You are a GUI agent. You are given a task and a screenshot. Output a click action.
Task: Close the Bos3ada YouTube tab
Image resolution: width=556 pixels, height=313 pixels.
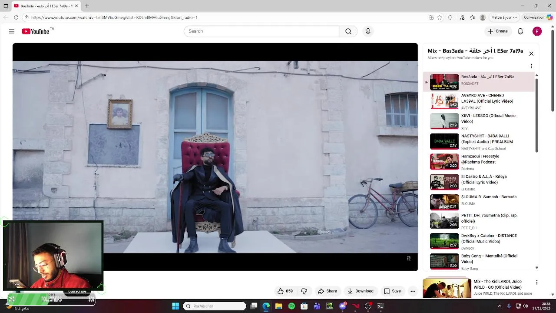76,6
